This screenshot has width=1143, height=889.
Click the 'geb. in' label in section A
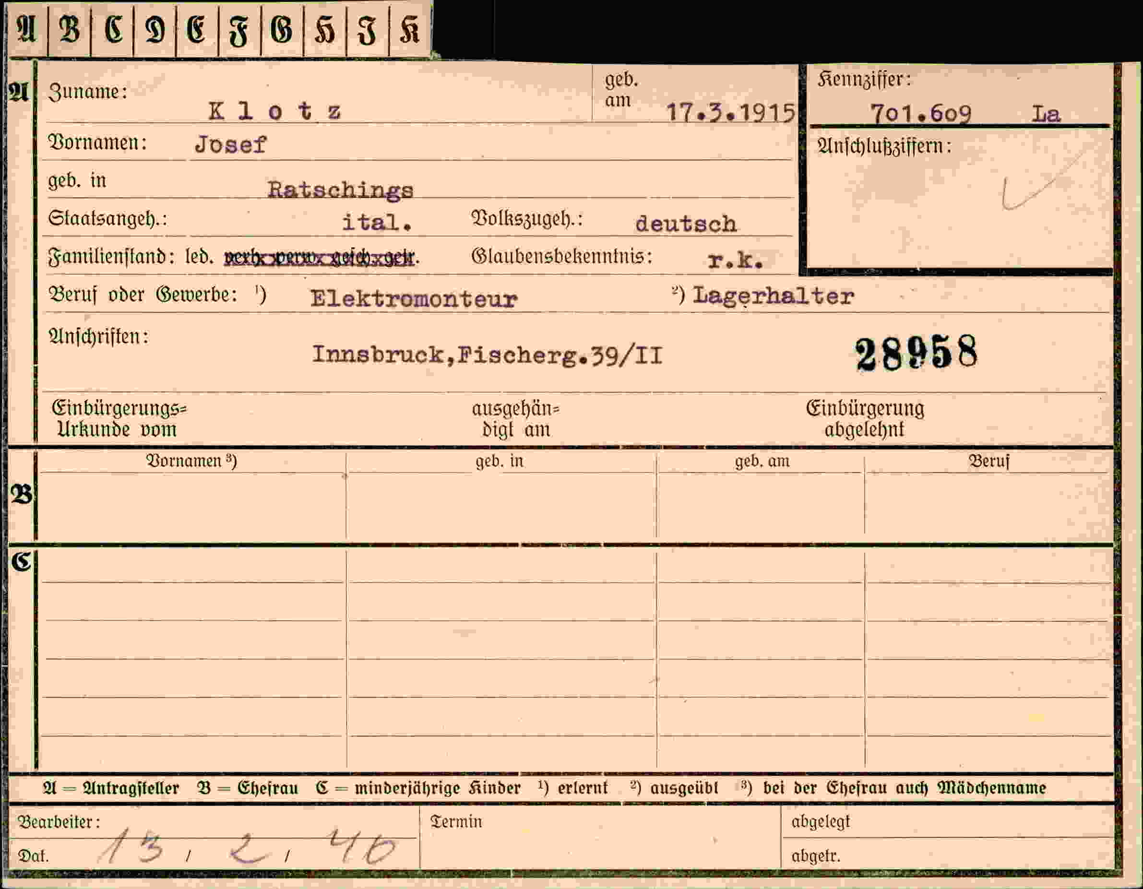pyautogui.click(x=77, y=180)
